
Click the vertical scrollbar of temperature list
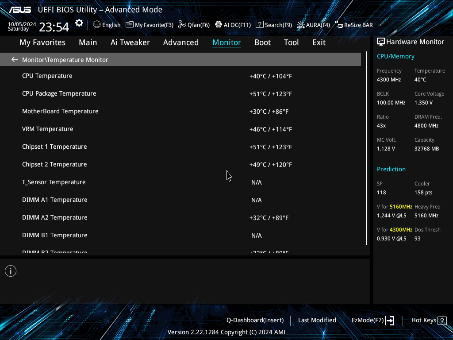(x=366, y=148)
